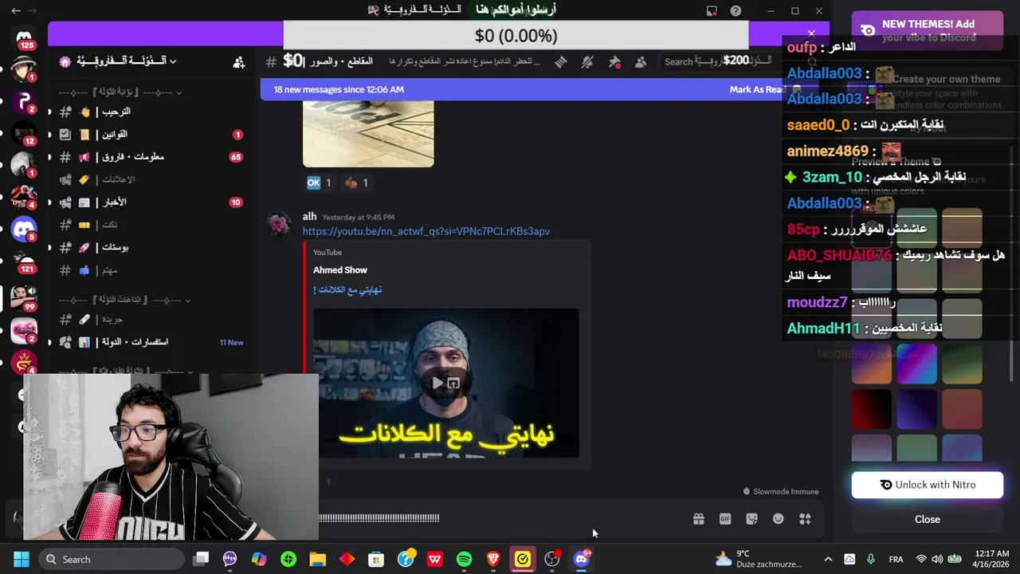
Task: Open the جريدة channel
Action: 151,319
